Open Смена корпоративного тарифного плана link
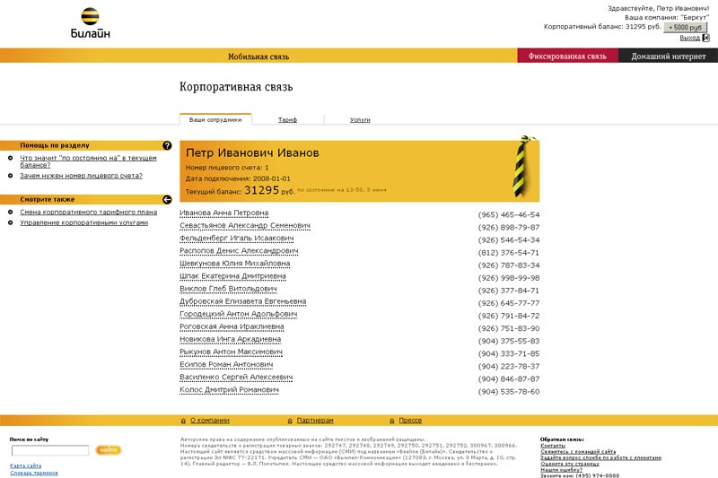Viewport: 718px width, 478px height. [88, 212]
